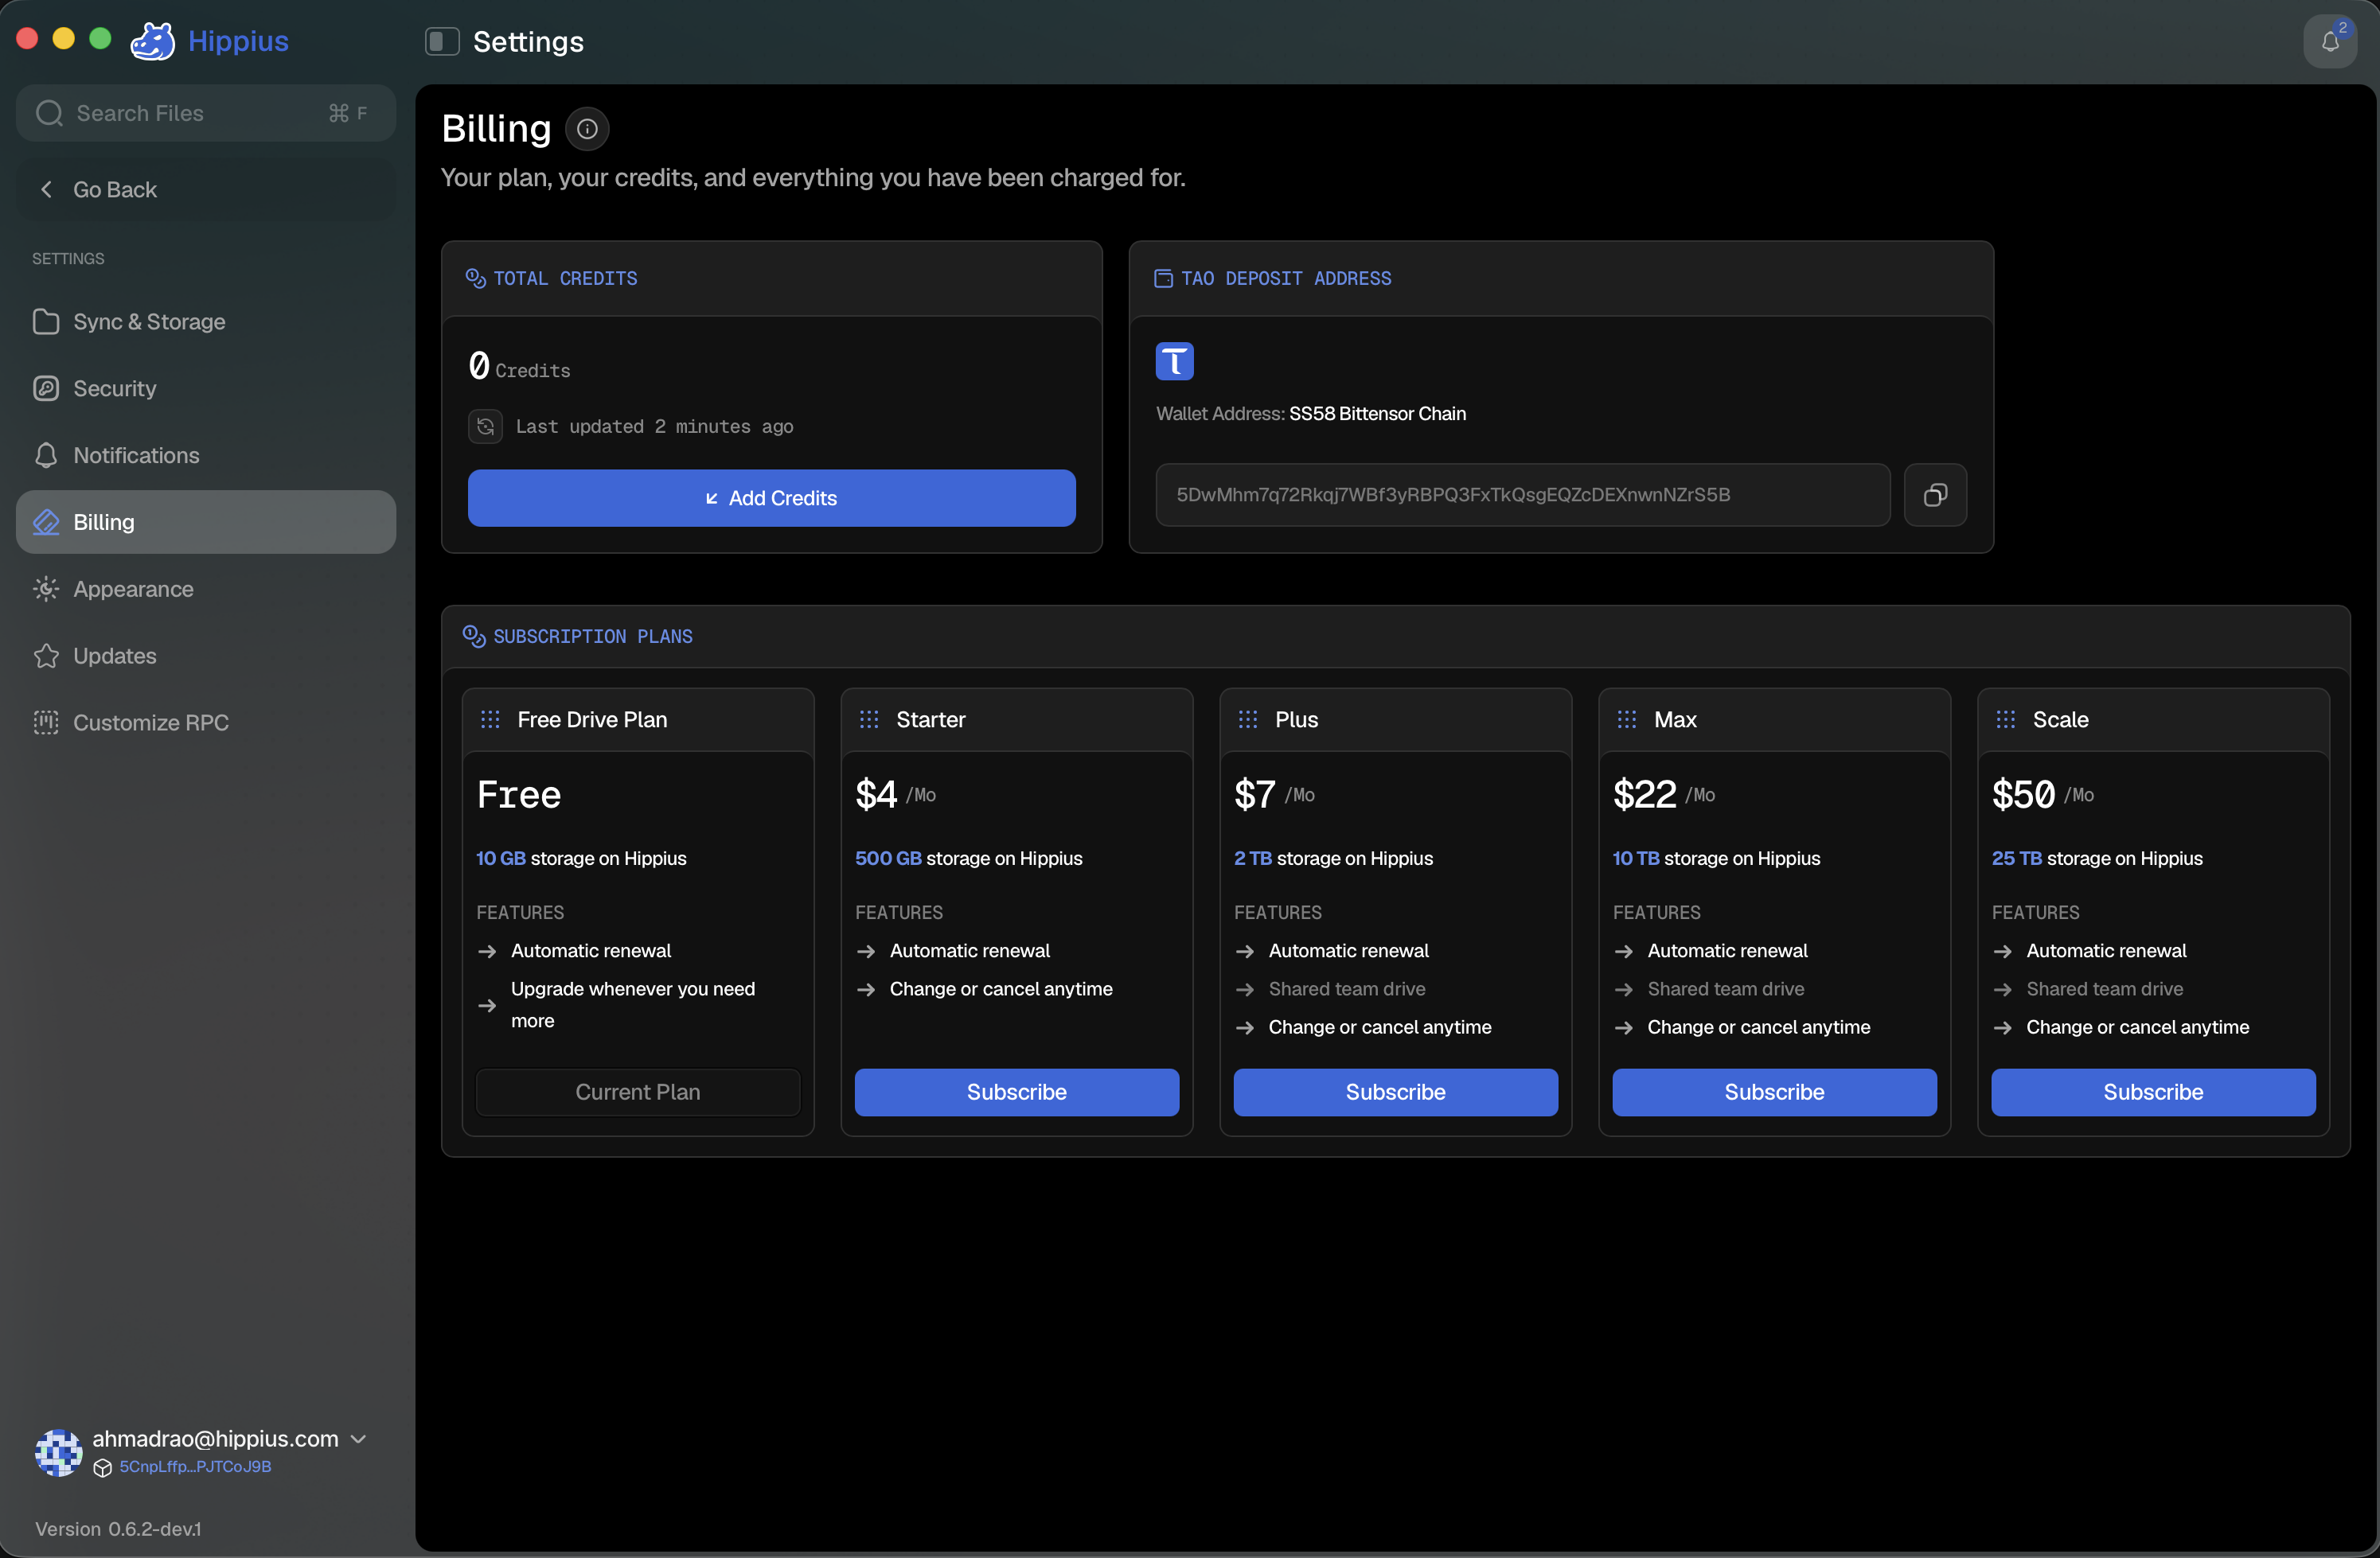The width and height of the screenshot is (2380, 1558).
Task: Click 'SS58 Bittensor Chain' wallet label
Action: pos(1377,414)
